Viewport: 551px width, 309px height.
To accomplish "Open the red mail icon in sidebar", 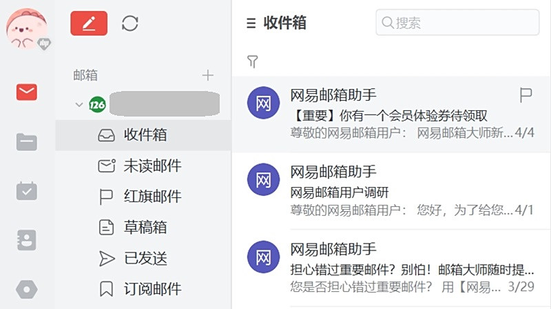I will 27,92.
